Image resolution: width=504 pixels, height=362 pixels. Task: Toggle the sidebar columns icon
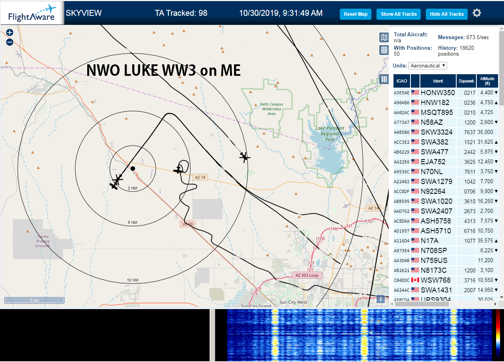[384, 79]
